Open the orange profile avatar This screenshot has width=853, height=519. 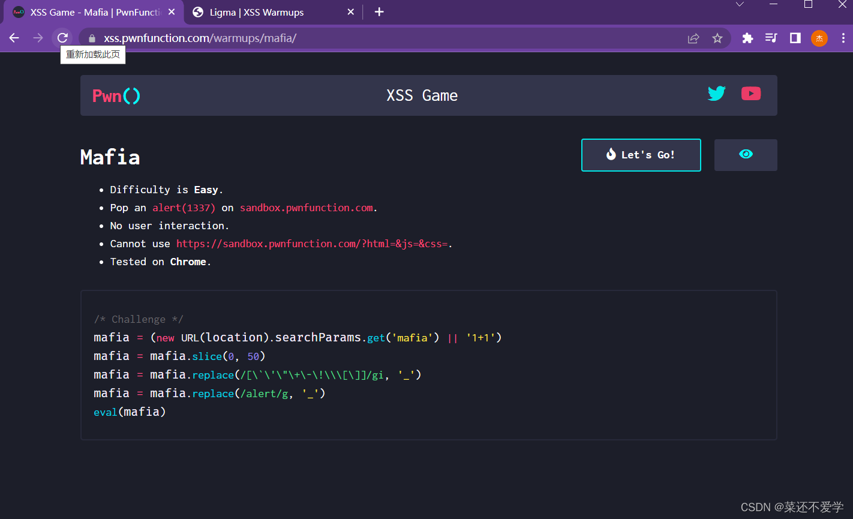point(819,38)
